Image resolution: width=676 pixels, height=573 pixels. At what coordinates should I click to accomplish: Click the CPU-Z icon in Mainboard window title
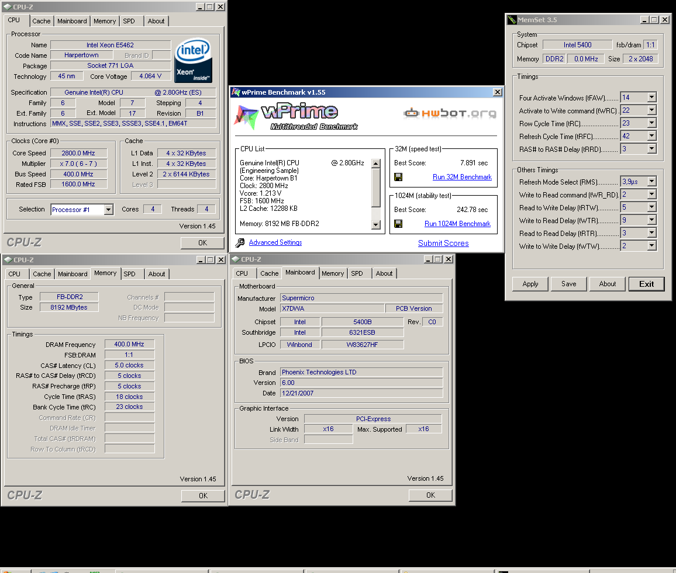click(x=236, y=259)
